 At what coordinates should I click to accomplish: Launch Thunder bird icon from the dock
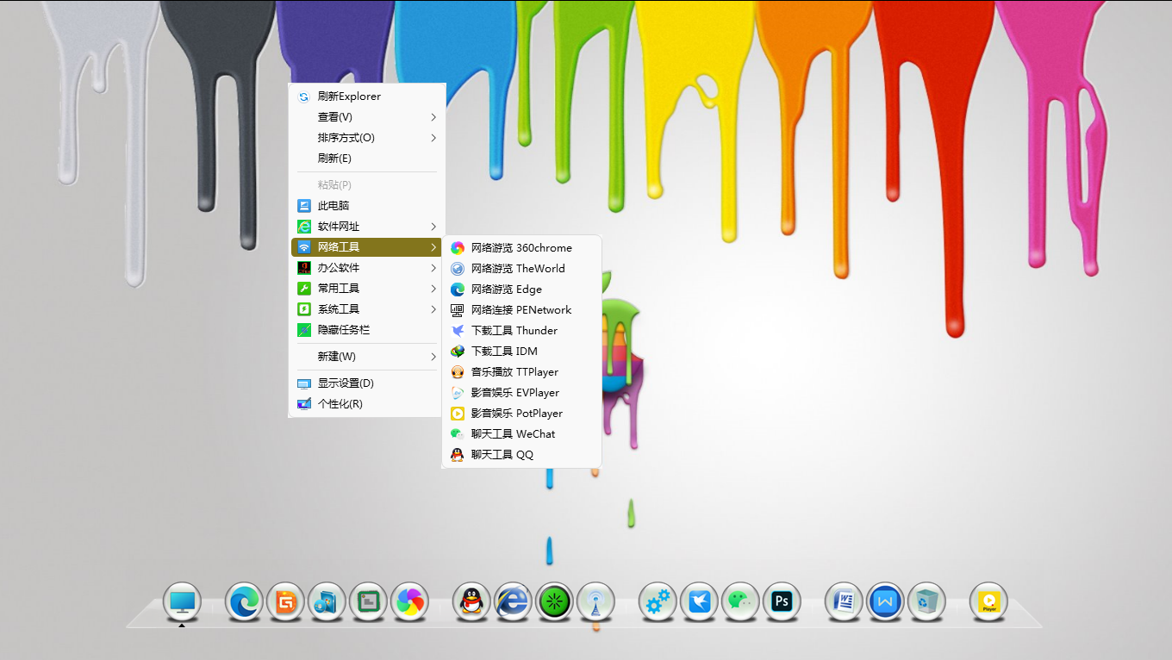tap(699, 601)
